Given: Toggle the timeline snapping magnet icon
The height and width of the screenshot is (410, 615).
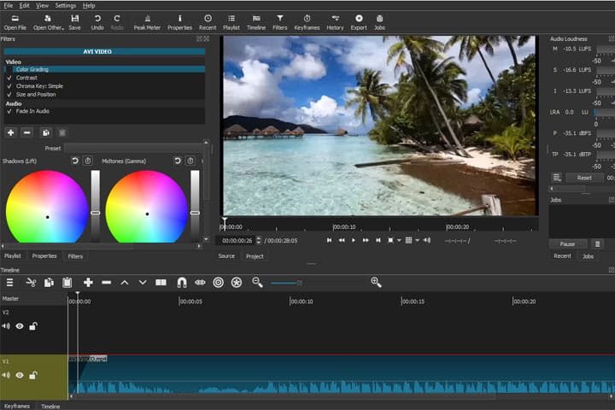Looking at the screenshot, I should click(181, 282).
